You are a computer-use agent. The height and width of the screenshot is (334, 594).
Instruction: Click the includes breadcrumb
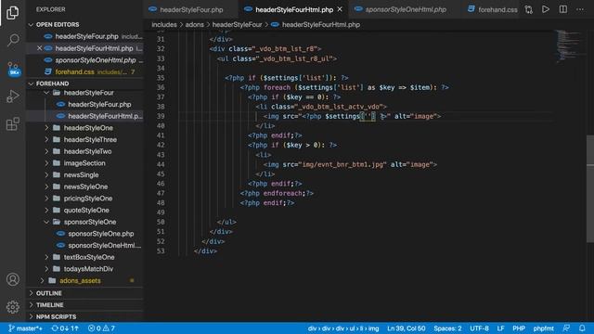tap(164, 25)
